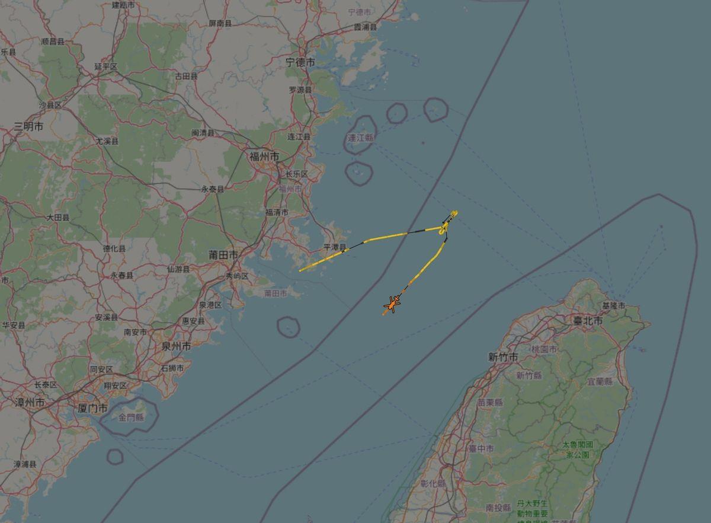Click the 新竹市 city label
The height and width of the screenshot is (523, 711).
coord(503,357)
